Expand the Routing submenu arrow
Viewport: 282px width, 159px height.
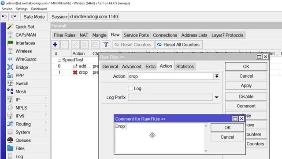(x=46, y=124)
